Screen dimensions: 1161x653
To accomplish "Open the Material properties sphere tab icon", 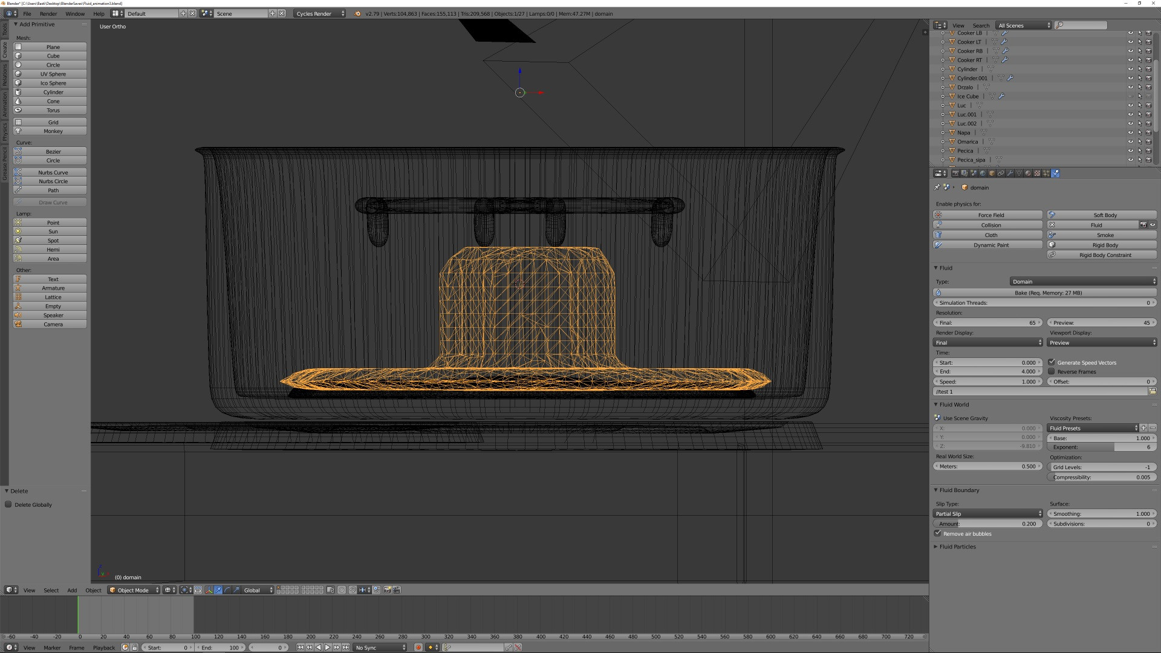I will pos(1028,173).
